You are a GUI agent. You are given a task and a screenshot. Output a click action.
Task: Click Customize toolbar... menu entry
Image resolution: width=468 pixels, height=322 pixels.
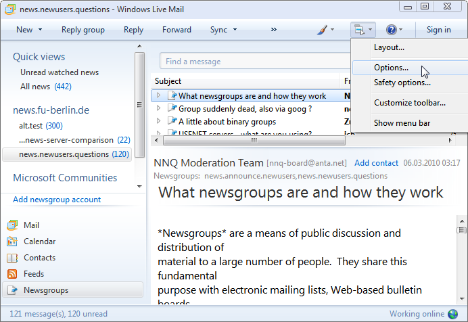[409, 103]
